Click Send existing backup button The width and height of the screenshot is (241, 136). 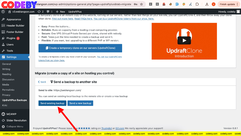[x=52, y=103]
